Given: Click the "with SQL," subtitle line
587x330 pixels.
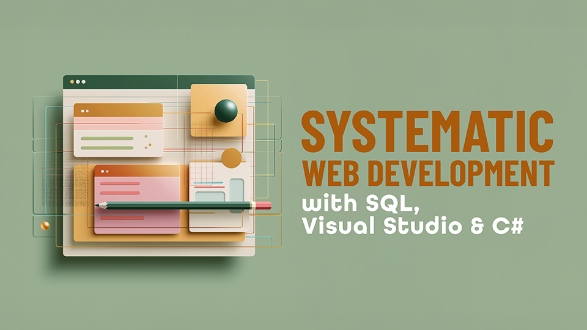Looking at the screenshot, I should pos(361,203).
